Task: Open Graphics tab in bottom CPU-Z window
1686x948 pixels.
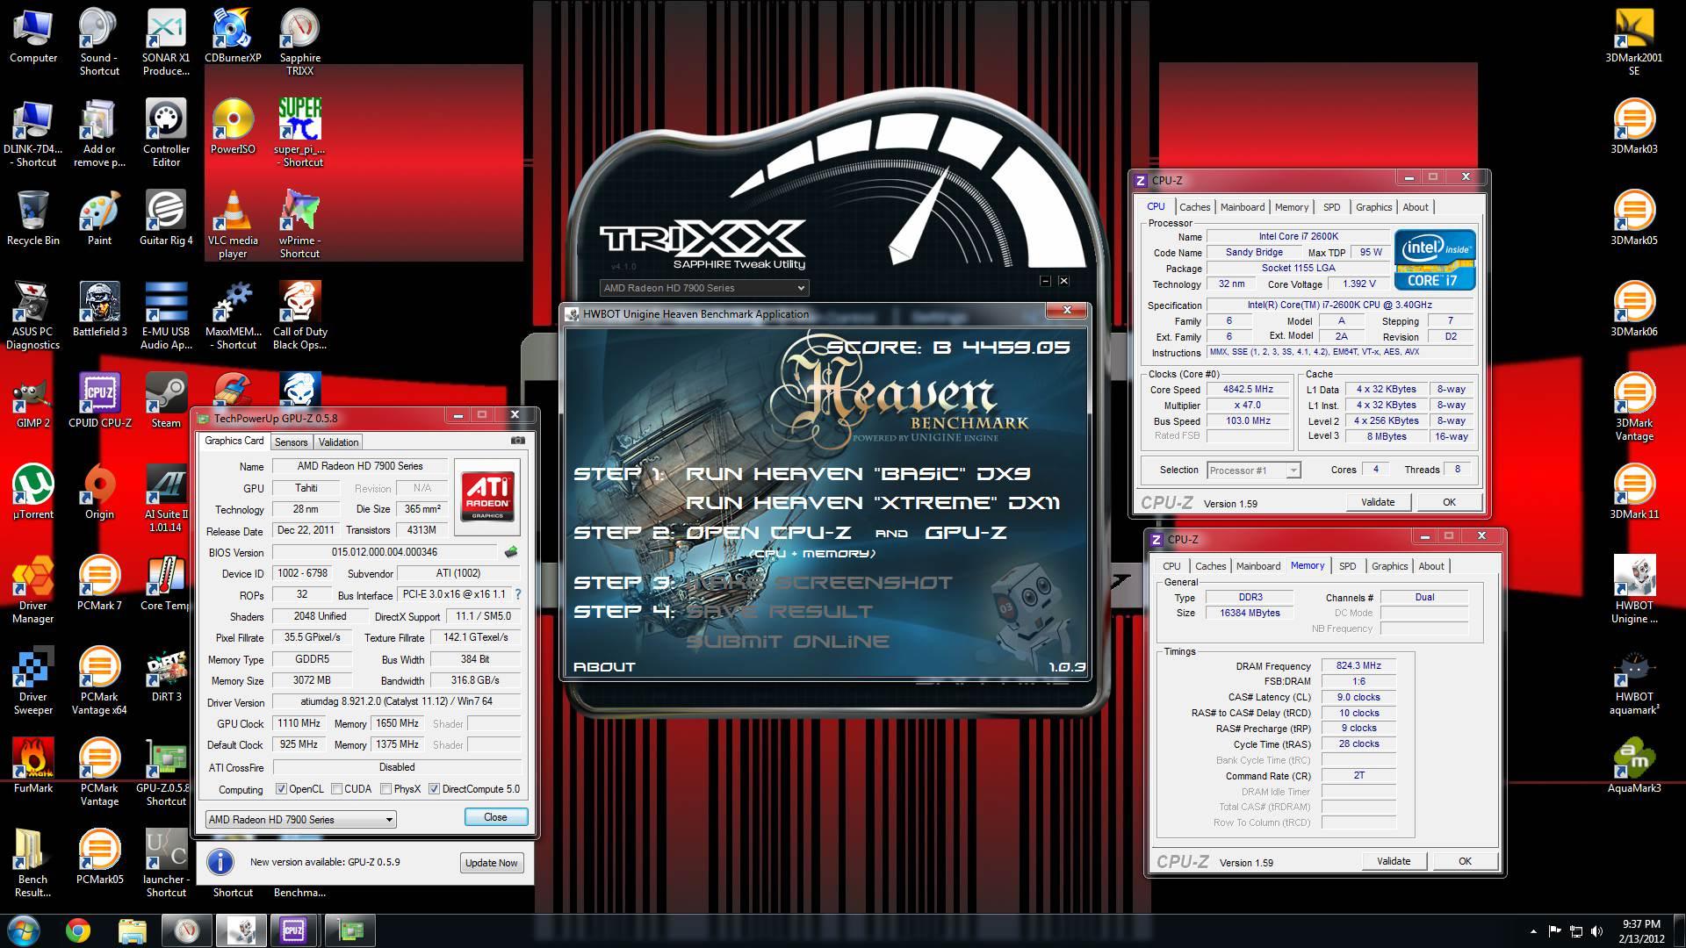Action: click(x=1389, y=566)
